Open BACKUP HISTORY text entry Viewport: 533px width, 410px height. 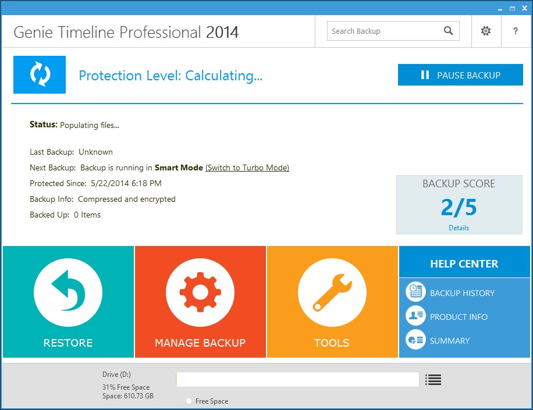coord(462,293)
